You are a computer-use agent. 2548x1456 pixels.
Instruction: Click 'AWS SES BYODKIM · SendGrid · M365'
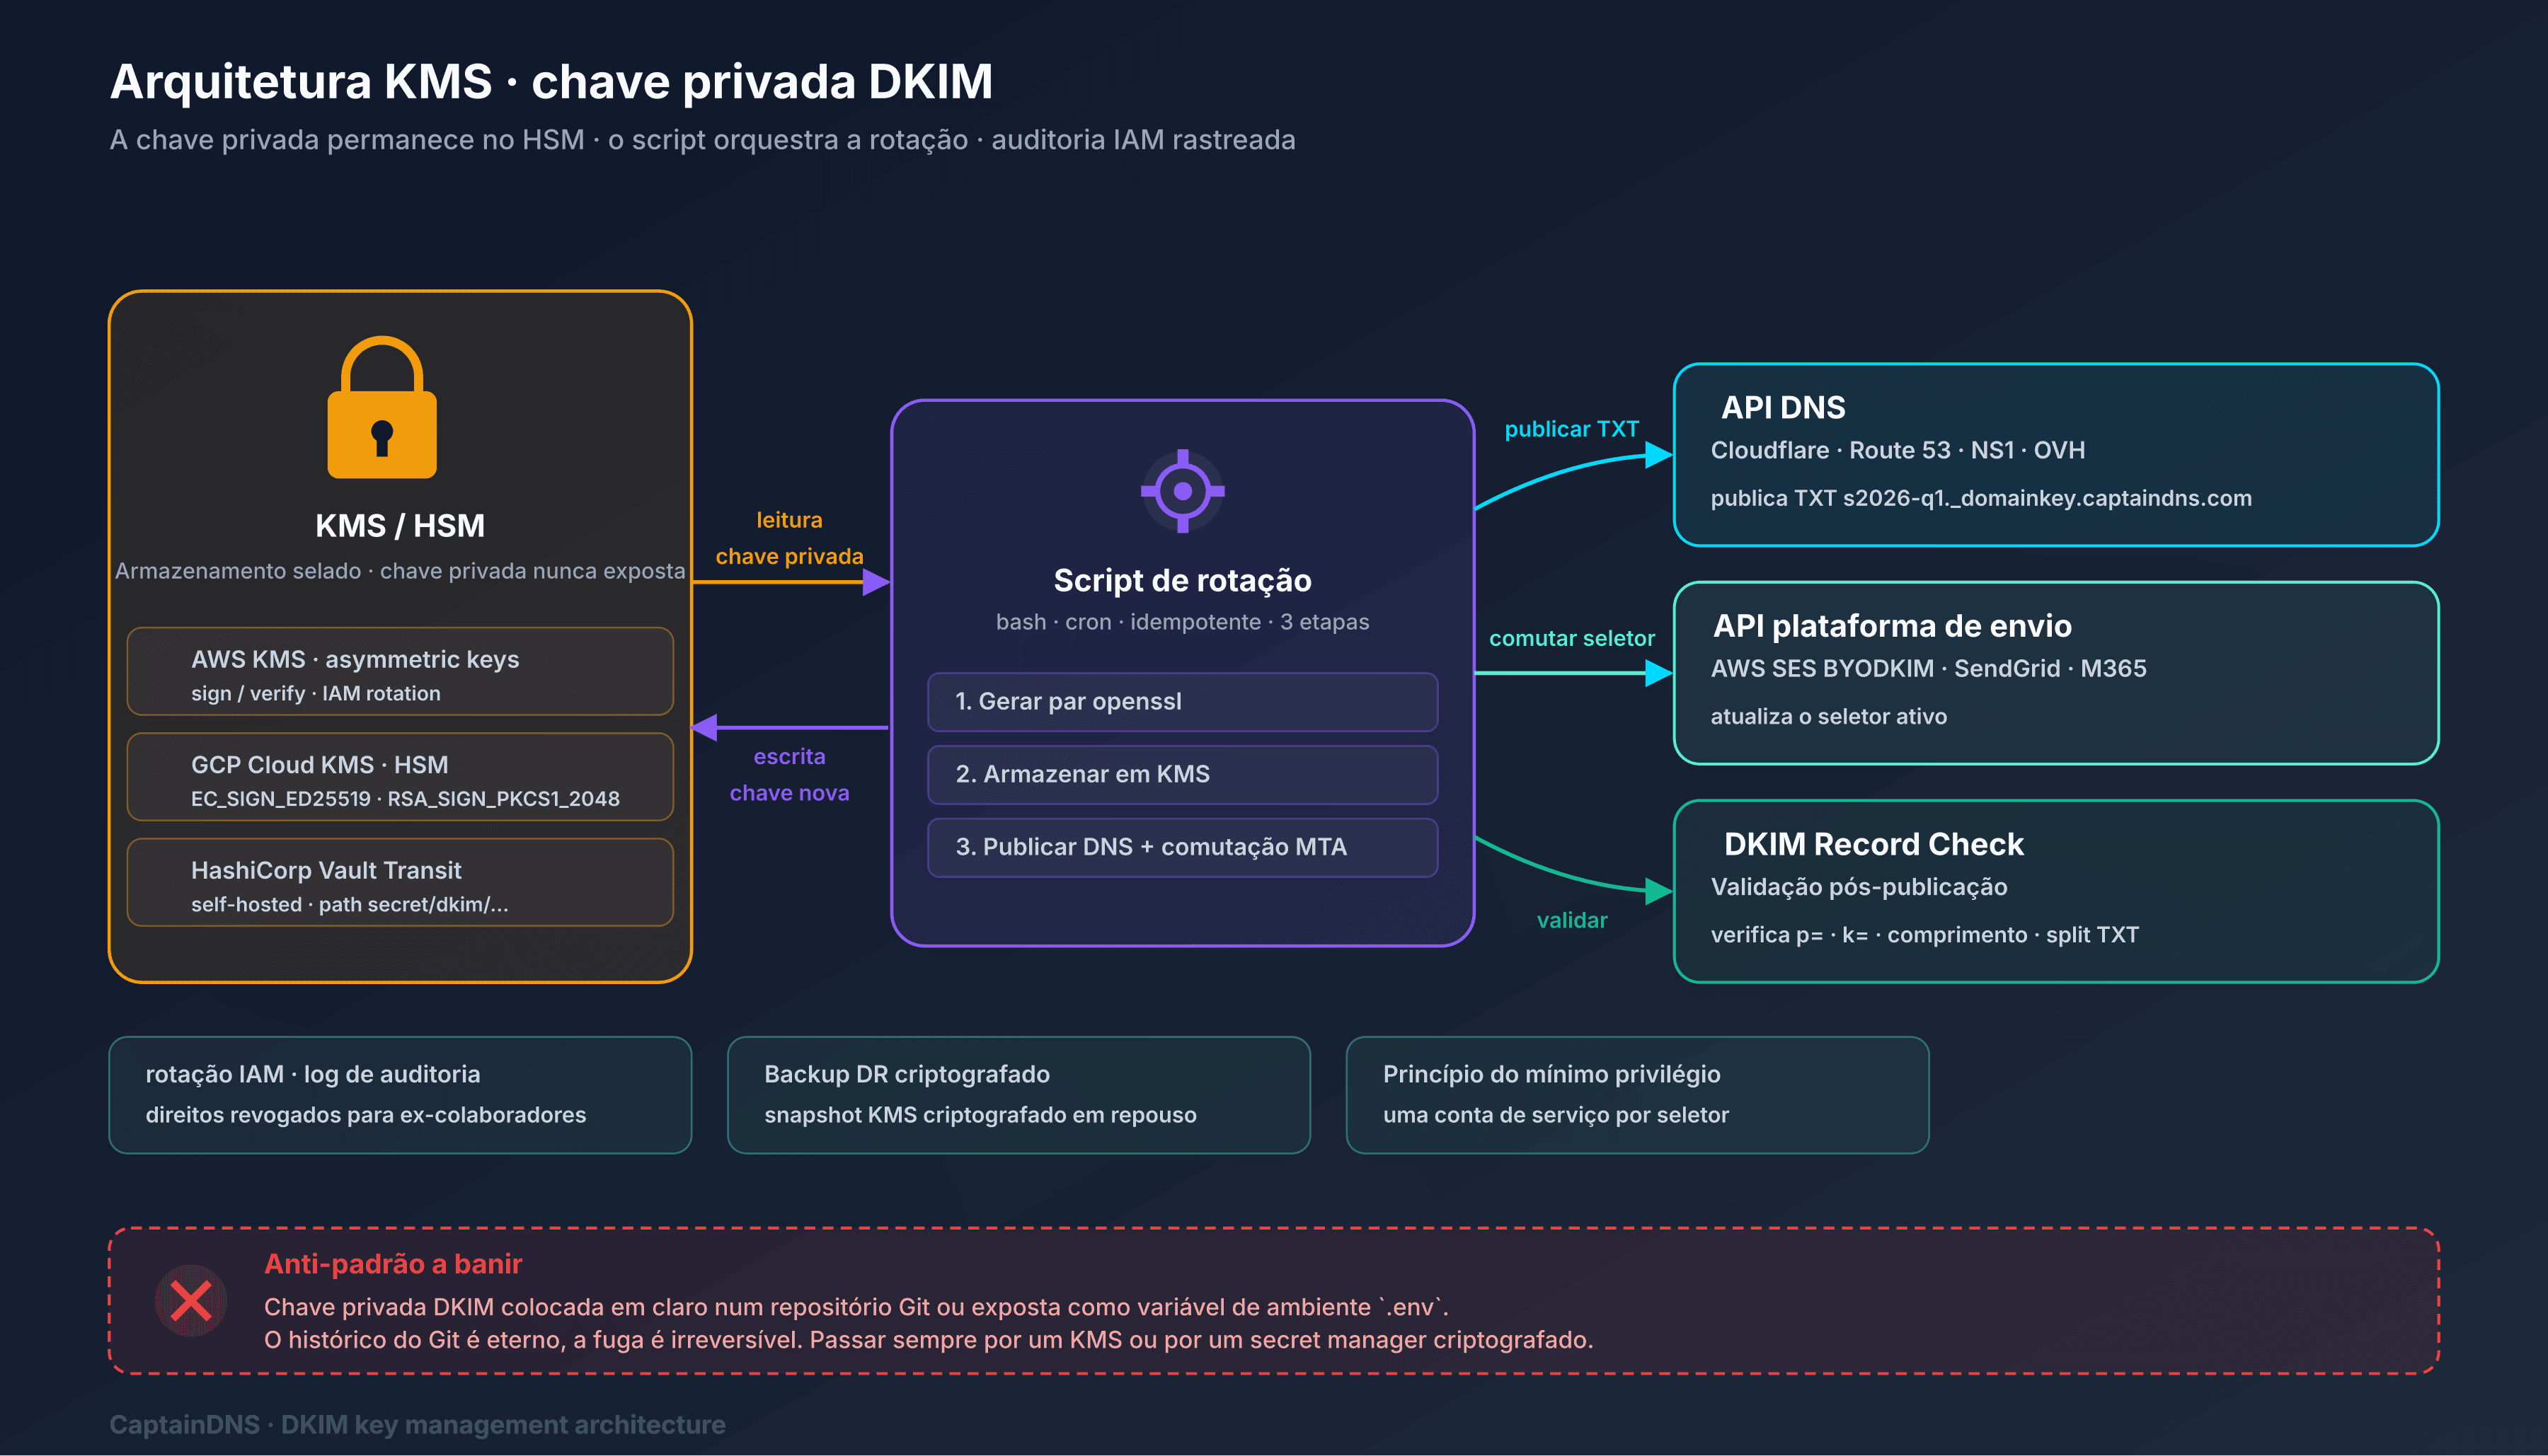click(x=1929, y=669)
